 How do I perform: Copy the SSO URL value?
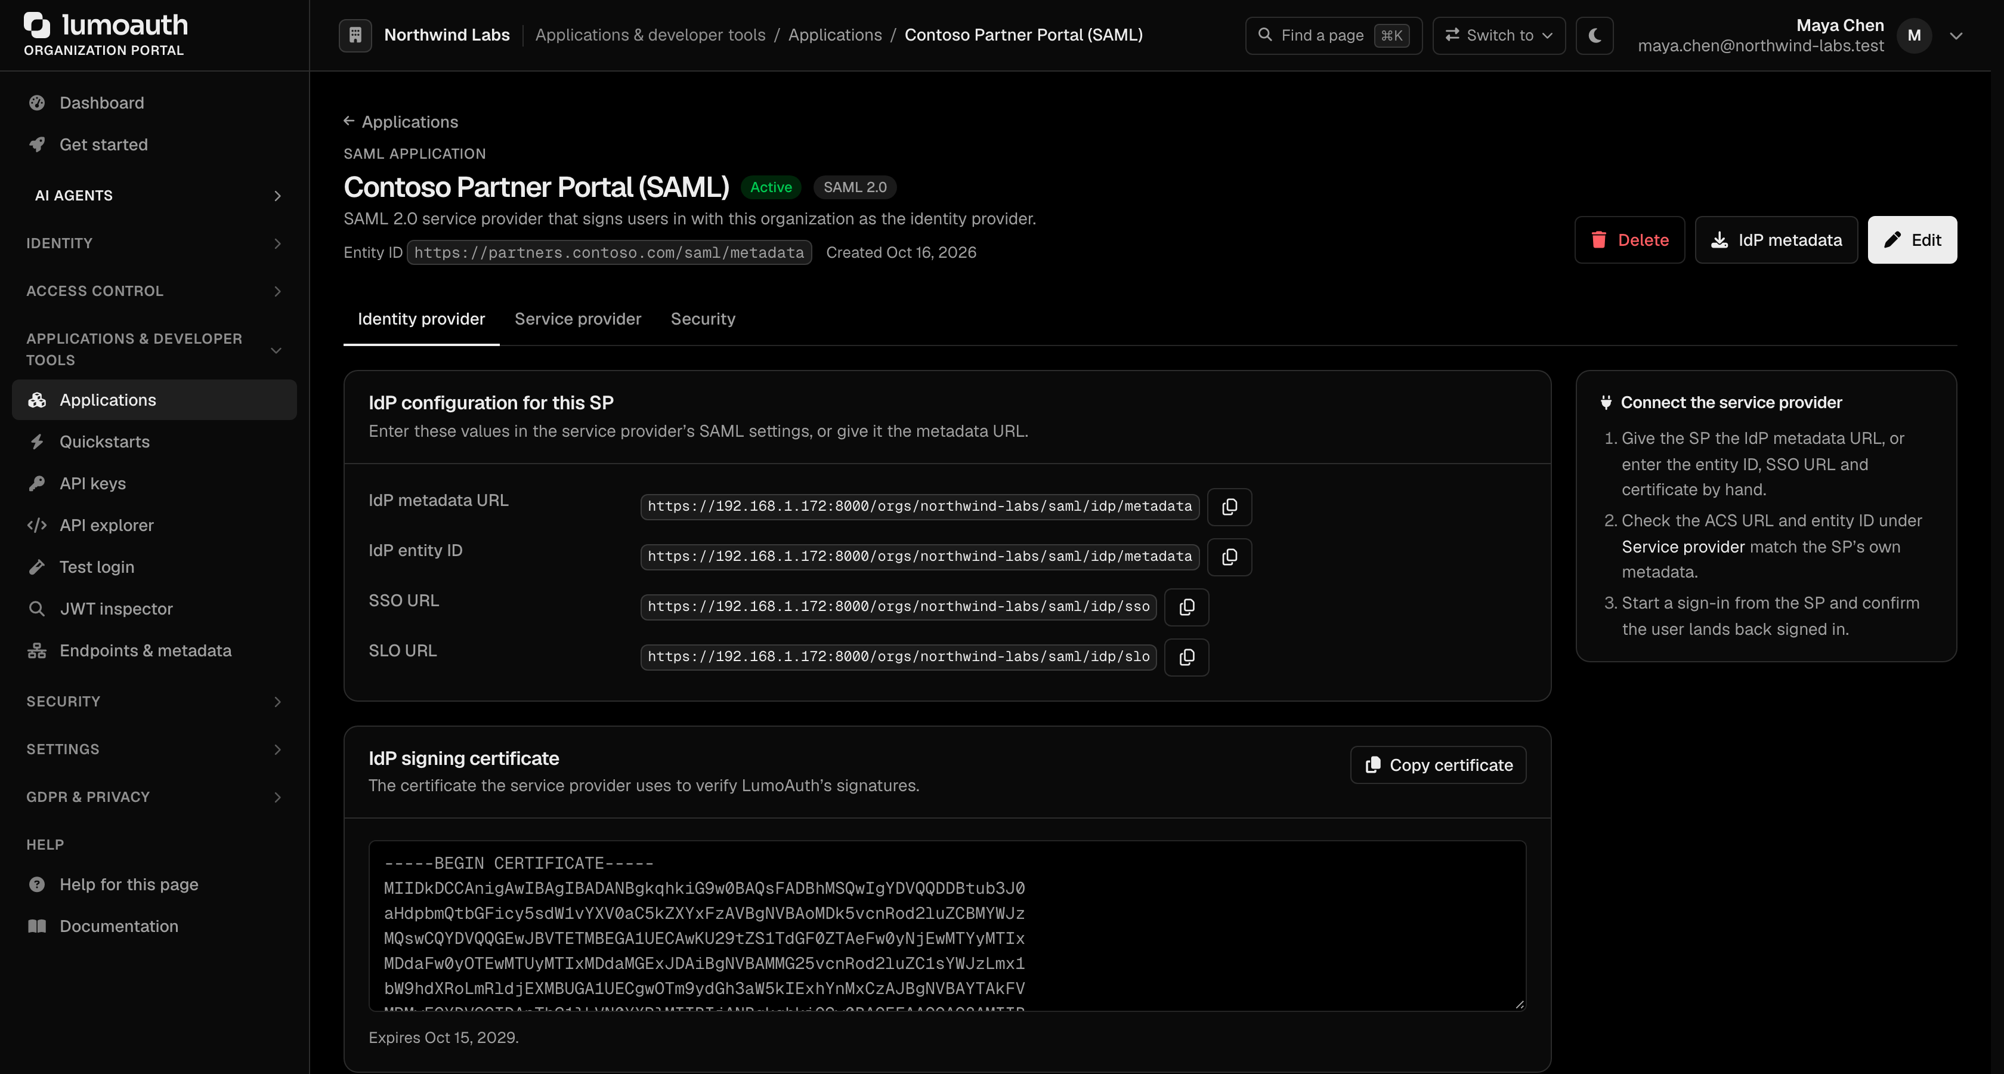[1186, 607]
